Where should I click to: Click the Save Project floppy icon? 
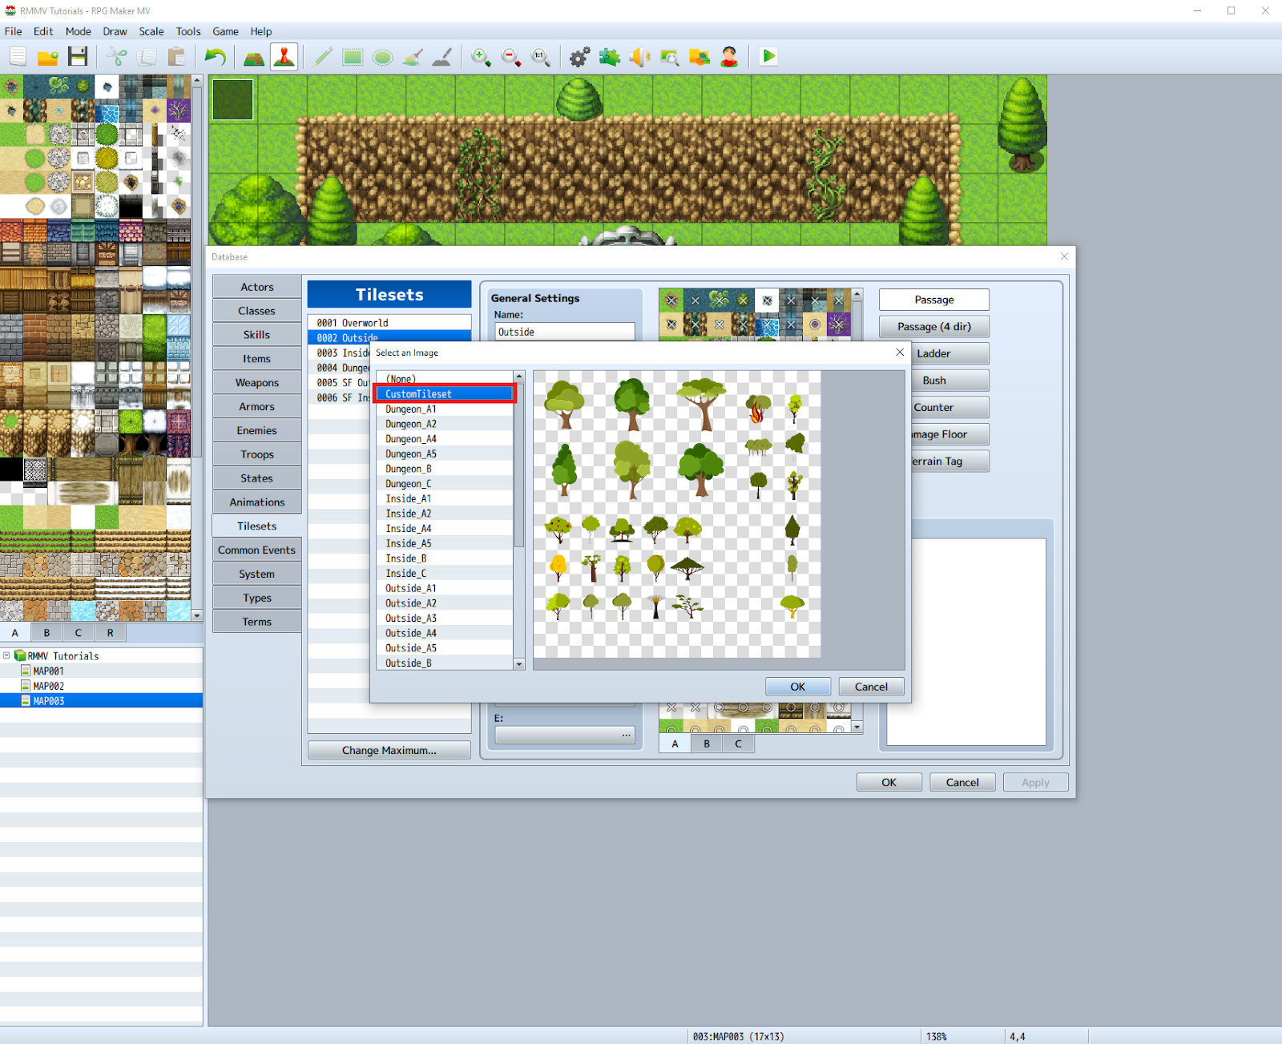pyautogui.click(x=78, y=56)
